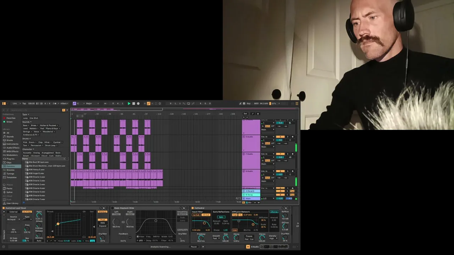Toggle the Hi Cut filter in Cathedral
Image resolution: width=454 pixels, height=255 pixels.
tap(206, 215)
